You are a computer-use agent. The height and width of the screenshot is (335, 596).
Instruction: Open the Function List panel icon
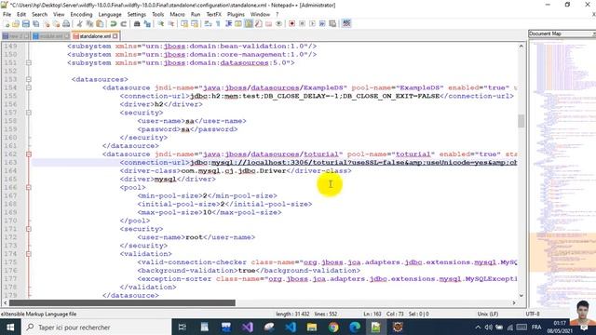coord(258,23)
